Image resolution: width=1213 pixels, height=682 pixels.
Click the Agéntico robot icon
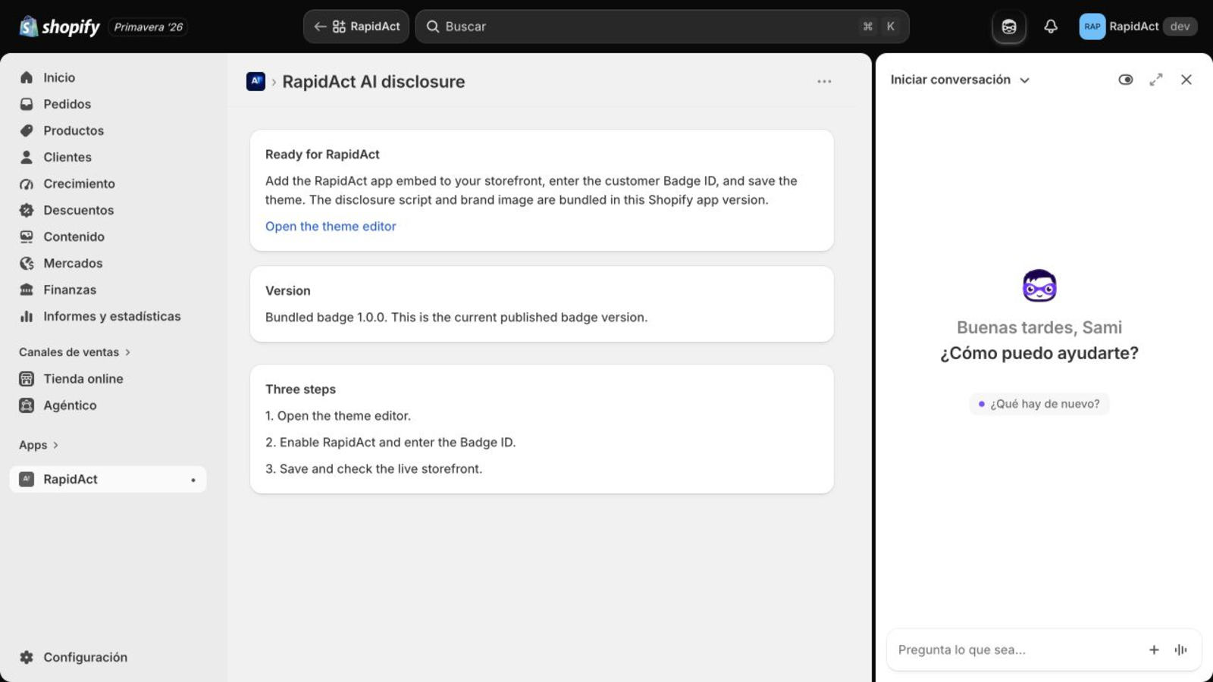point(27,405)
